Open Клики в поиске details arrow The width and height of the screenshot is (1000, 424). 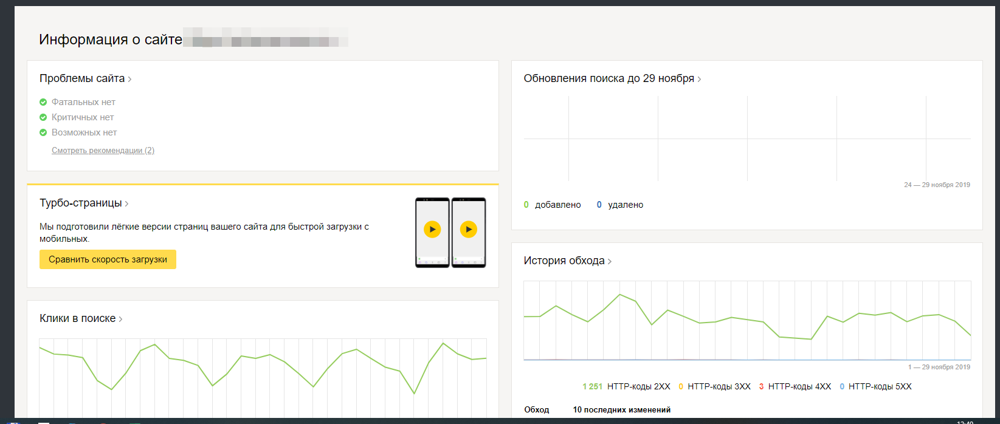(120, 319)
